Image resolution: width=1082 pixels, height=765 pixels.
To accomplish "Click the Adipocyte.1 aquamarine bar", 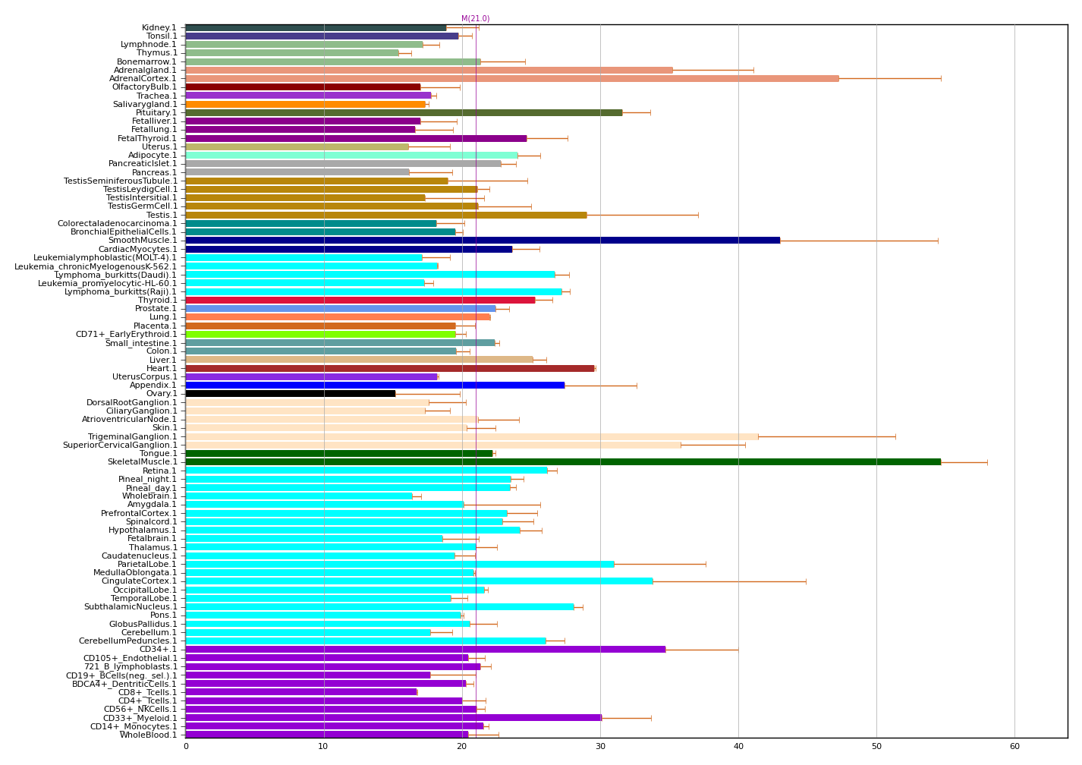I will coord(351,155).
